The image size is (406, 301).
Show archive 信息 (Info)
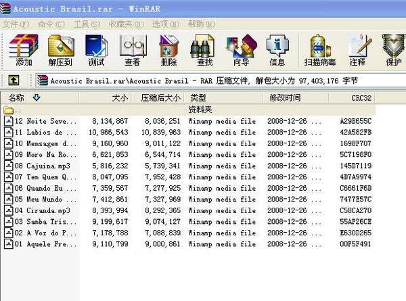[x=277, y=50]
